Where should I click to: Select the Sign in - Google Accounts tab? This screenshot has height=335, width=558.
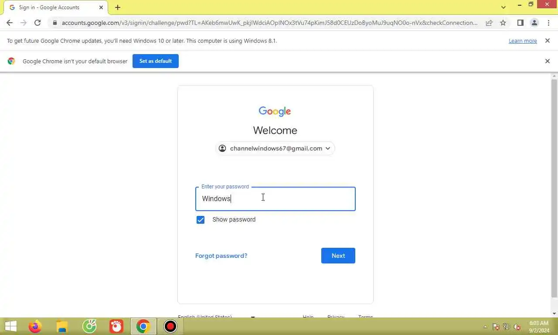(56, 7)
